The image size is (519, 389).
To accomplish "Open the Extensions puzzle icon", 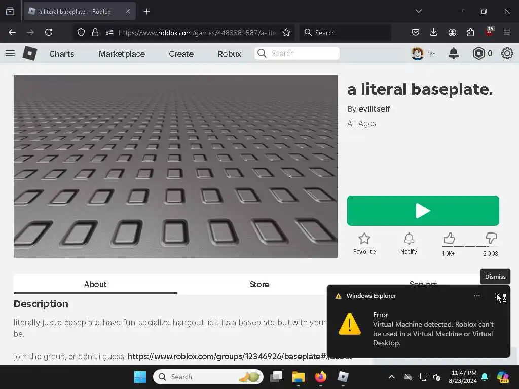I will [470, 32].
